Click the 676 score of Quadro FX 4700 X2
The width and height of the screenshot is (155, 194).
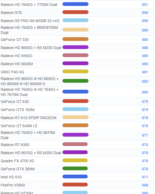point(145,161)
